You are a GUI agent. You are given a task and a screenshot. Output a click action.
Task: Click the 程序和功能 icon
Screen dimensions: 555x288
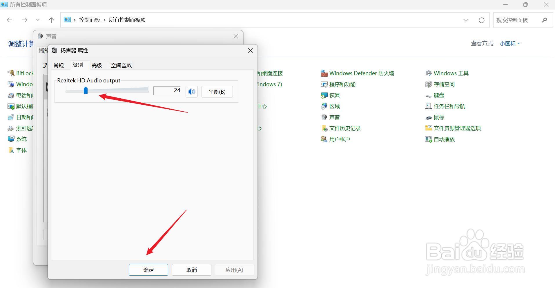click(x=324, y=84)
